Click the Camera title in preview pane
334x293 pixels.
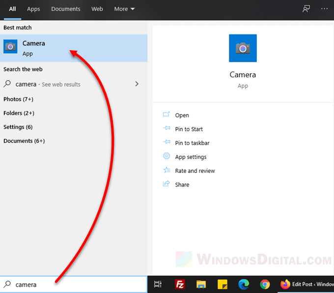point(243,75)
